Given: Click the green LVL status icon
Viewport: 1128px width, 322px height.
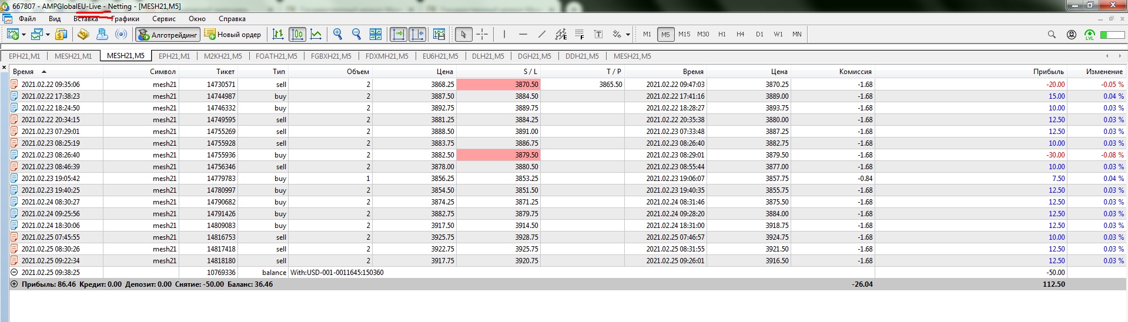Looking at the screenshot, I should click(1090, 35).
